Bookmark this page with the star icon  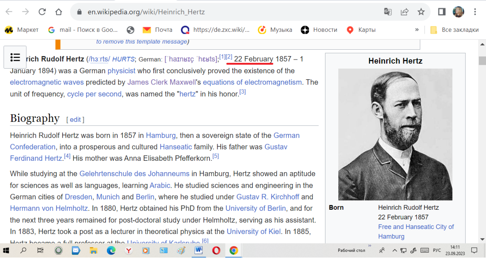click(421, 12)
